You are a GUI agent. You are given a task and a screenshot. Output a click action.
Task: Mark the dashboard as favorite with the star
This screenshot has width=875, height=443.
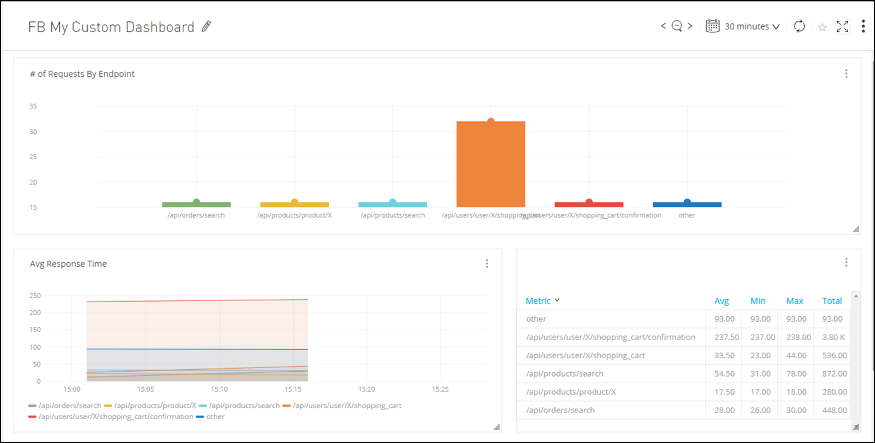coord(822,27)
